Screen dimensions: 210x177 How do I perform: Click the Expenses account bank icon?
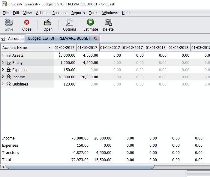tap(9, 70)
